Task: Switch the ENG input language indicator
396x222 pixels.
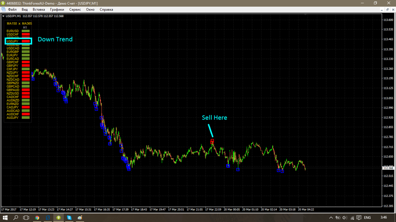Action: [x=367, y=218]
